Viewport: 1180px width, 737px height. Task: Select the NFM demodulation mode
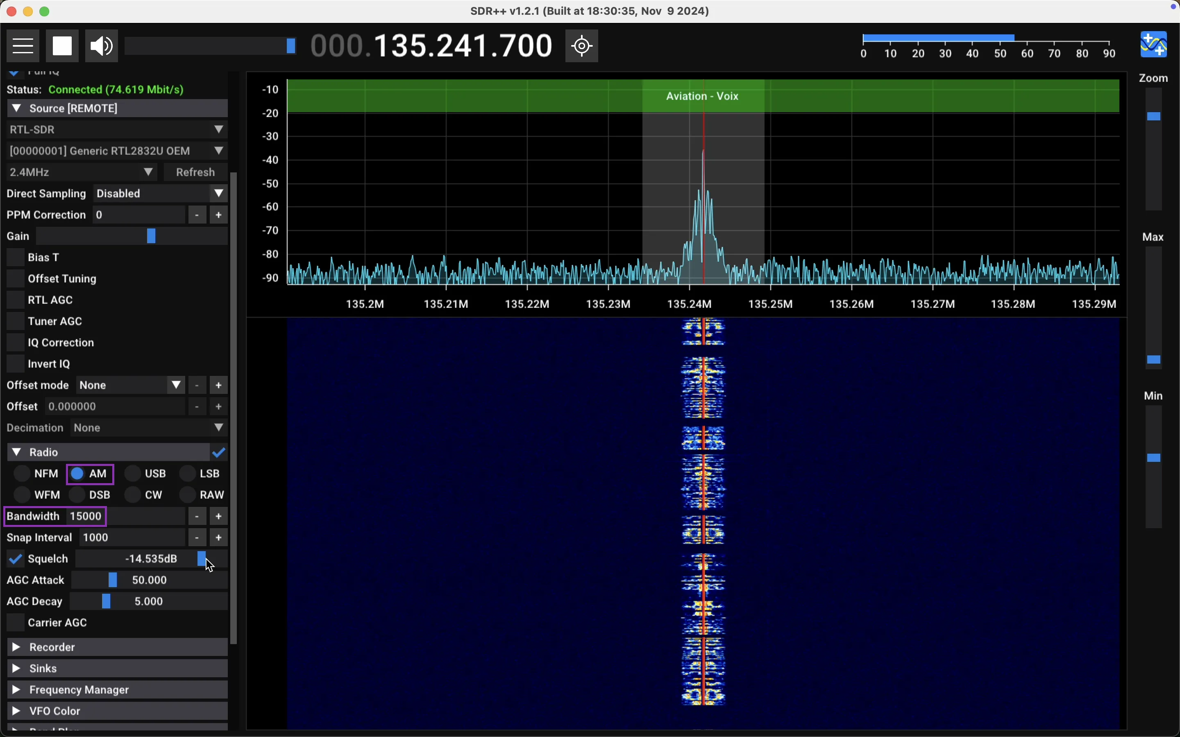[x=23, y=474]
